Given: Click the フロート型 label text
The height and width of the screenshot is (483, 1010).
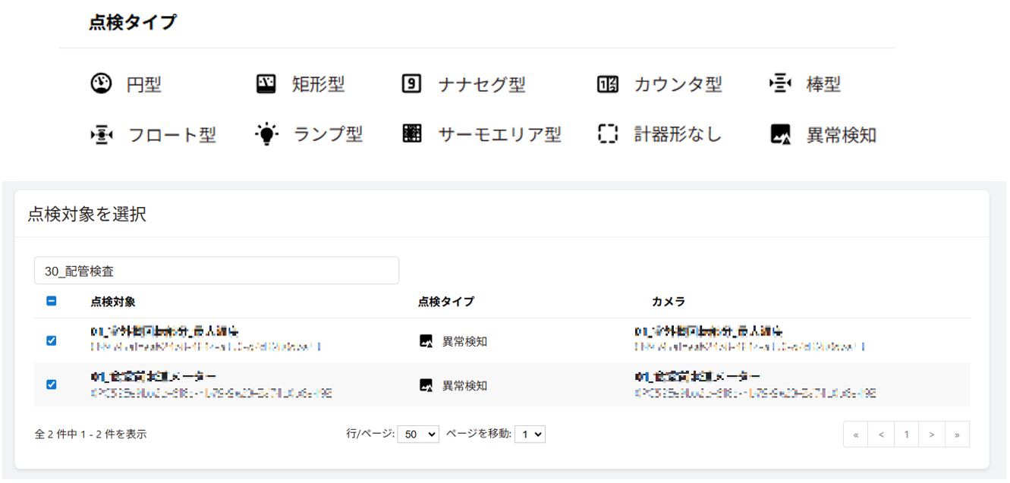Looking at the screenshot, I should pyautogui.click(x=172, y=135).
